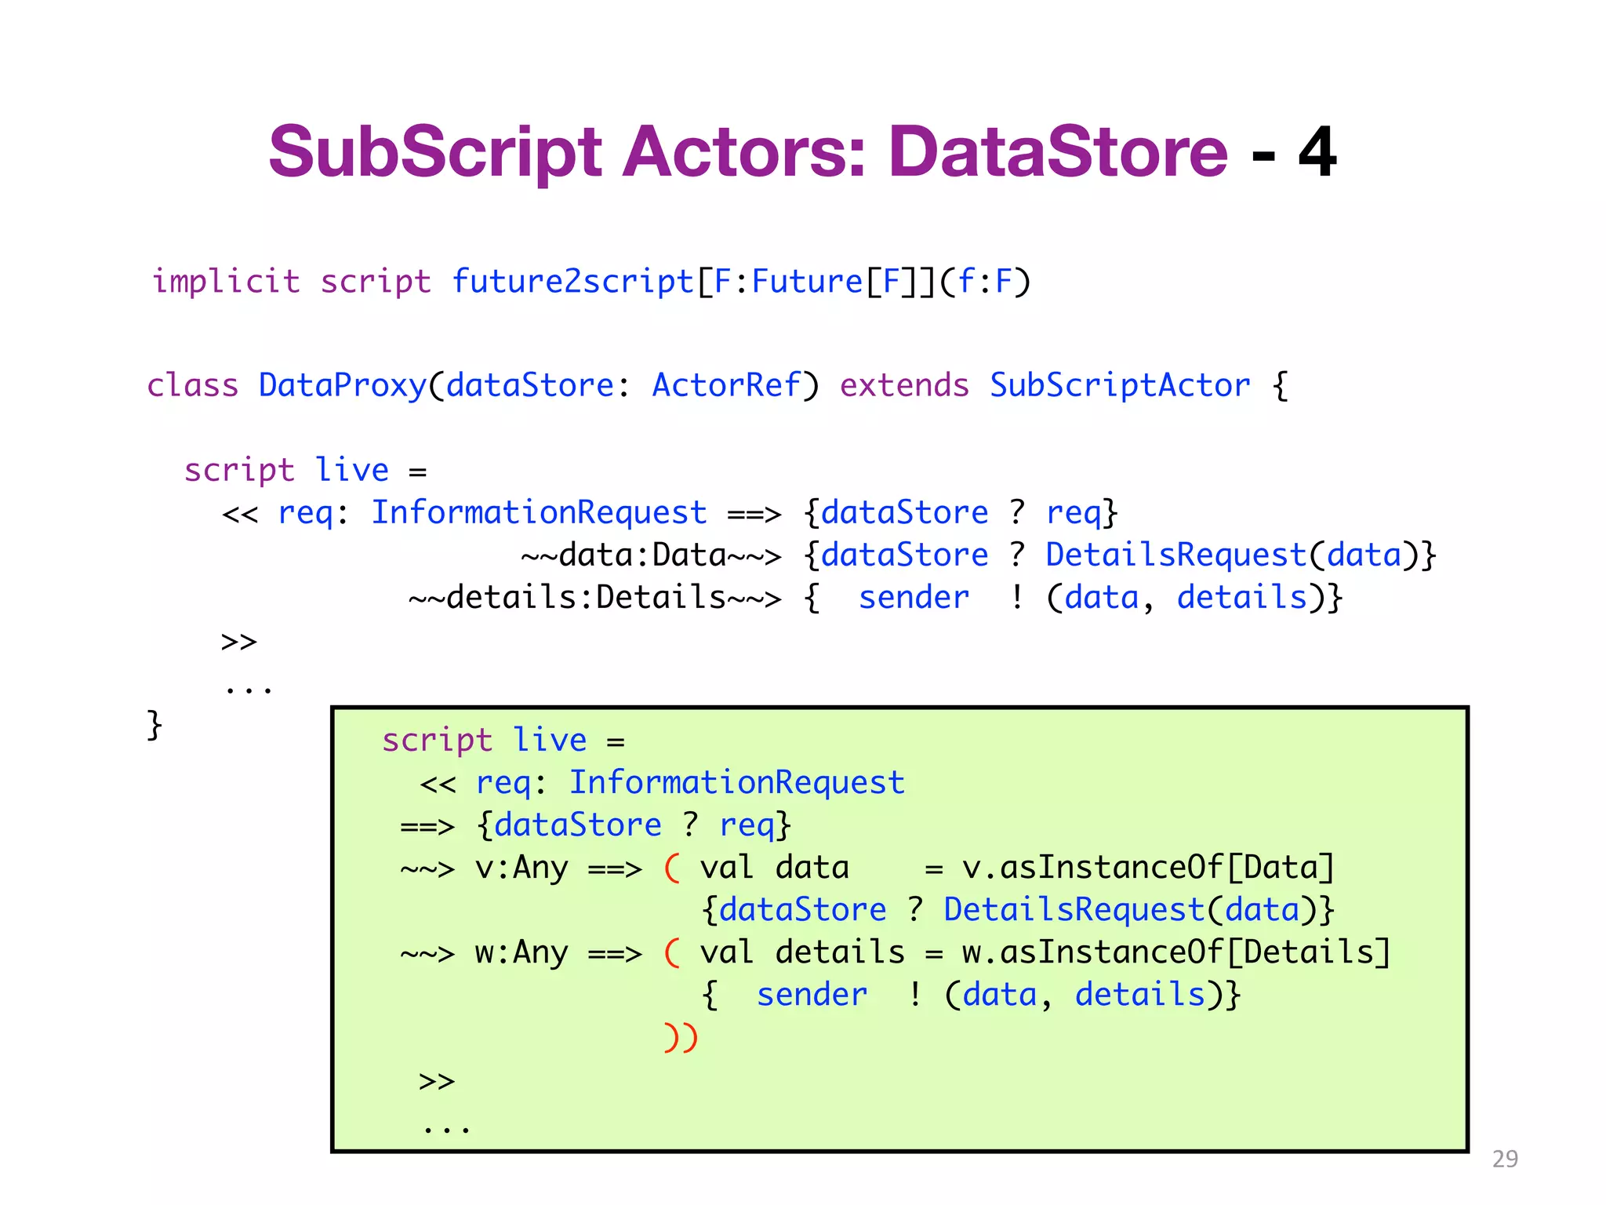Viewport: 1606px width, 1205px height.
Task: Click the red double closing parentheses
Action: pyautogui.click(x=680, y=1037)
